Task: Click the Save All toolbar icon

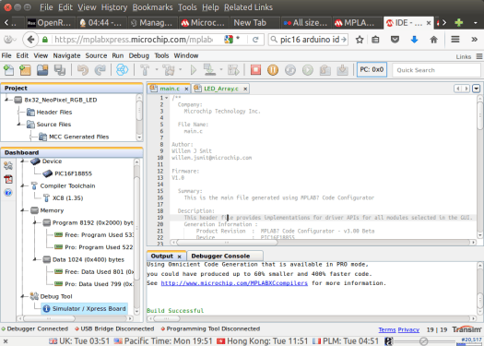Action: point(60,70)
